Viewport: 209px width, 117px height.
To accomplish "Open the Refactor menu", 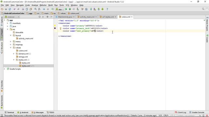I will pyautogui.click(x=43, y=5).
